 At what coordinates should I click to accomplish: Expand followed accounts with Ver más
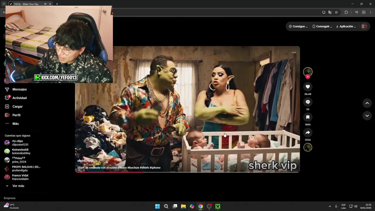click(x=18, y=186)
